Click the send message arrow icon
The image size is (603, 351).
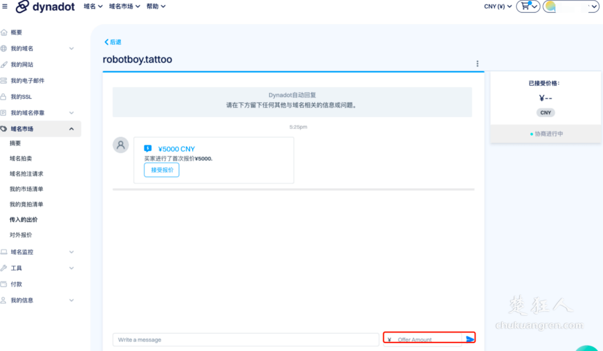tap(469, 339)
